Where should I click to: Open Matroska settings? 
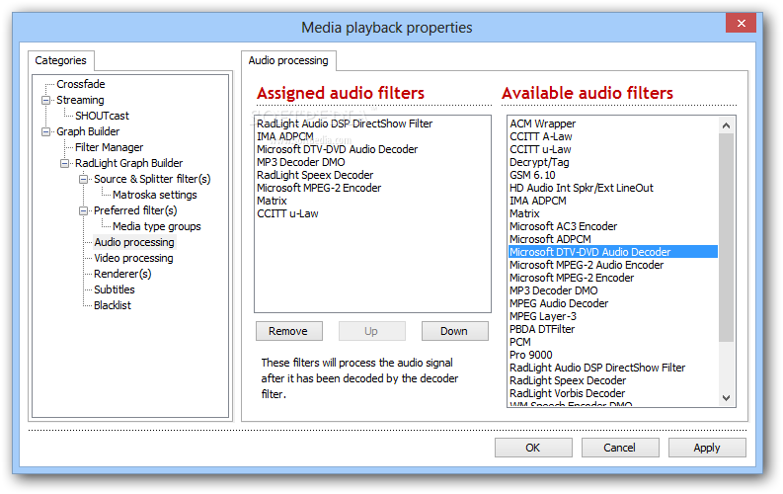pos(155,195)
